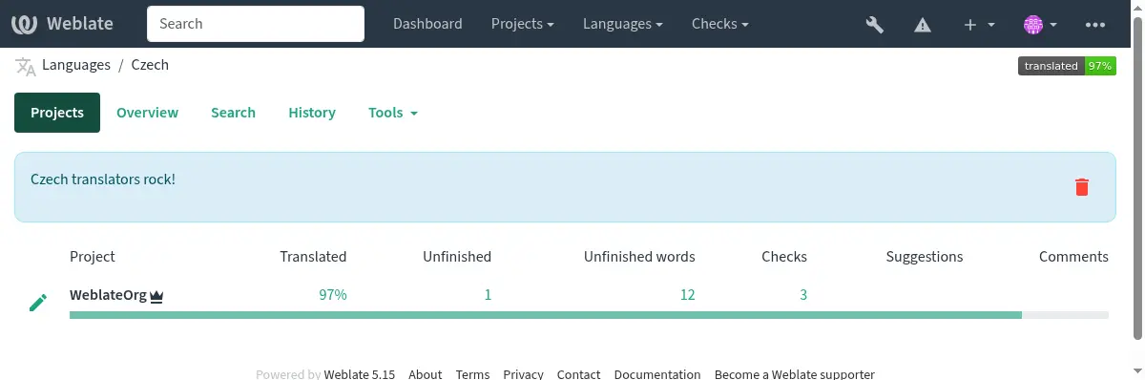Expand the Projects menu
The height and width of the screenshot is (380, 1145).
(x=523, y=24)
